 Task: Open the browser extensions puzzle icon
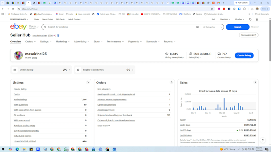(x=244, y=9)
